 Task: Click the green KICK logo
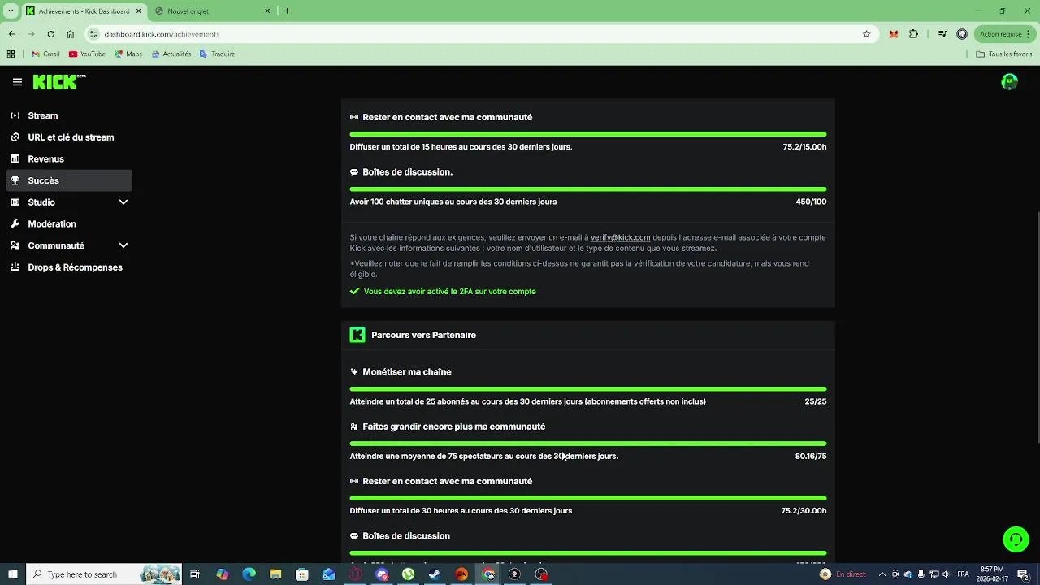tap(58, 81)
